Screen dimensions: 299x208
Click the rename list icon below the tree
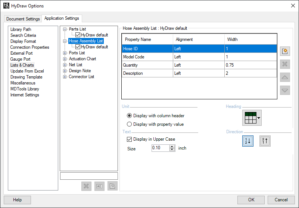[x=99, y=186]
